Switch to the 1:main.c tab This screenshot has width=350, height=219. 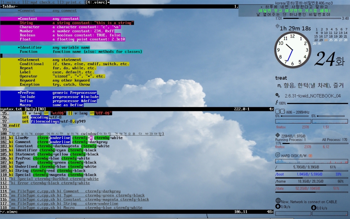12,2
